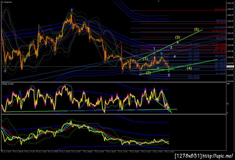
Task: Click the chart shift marker at top of chart
Action: (158, 1)
